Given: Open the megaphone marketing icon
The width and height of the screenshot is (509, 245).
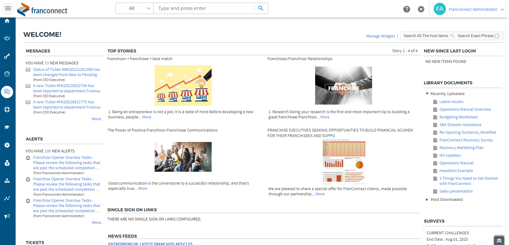Looking at the screenshot, I should pyautogui.click(x=7, y=216).
